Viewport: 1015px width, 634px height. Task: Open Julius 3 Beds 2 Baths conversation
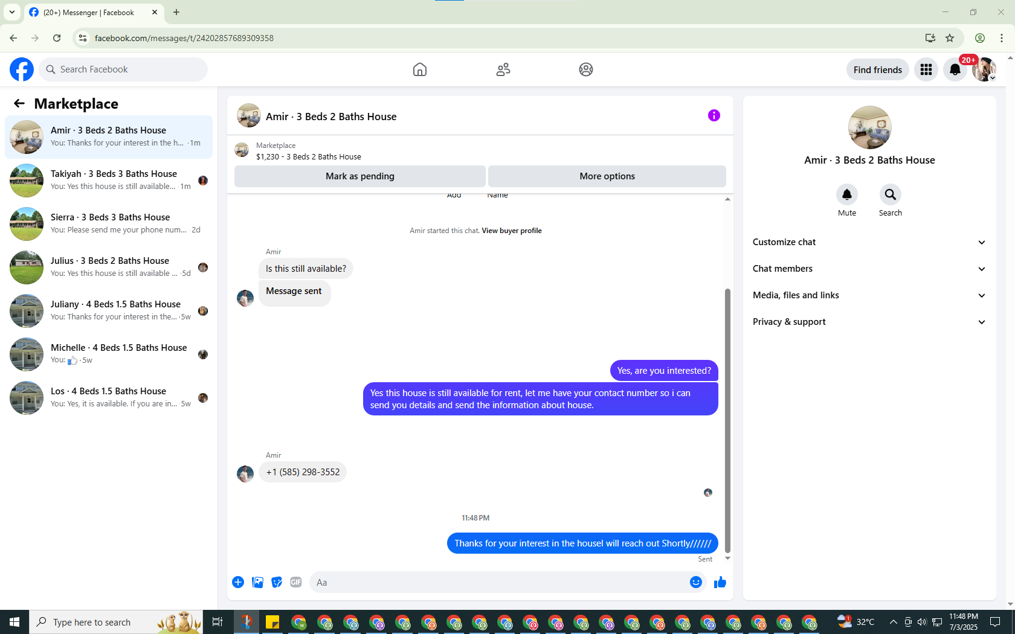[109, 267]
